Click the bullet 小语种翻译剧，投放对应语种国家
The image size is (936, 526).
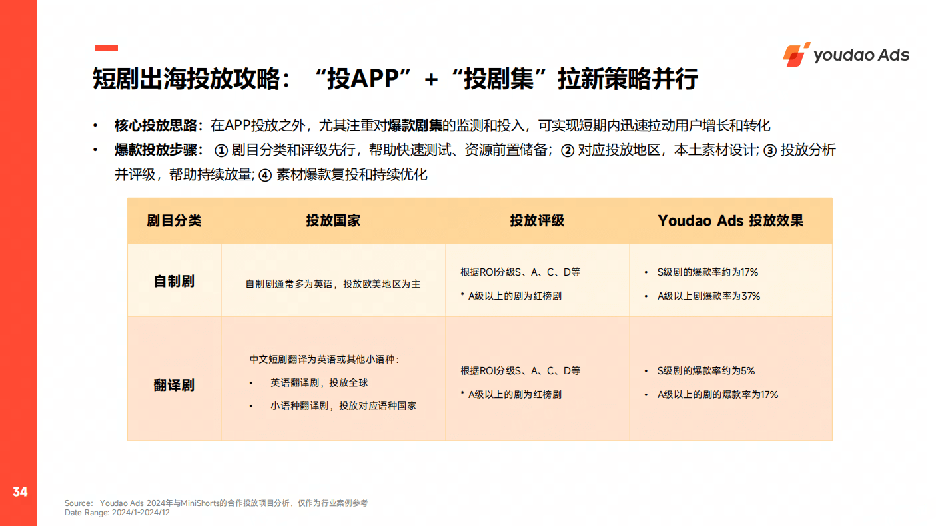343,406
